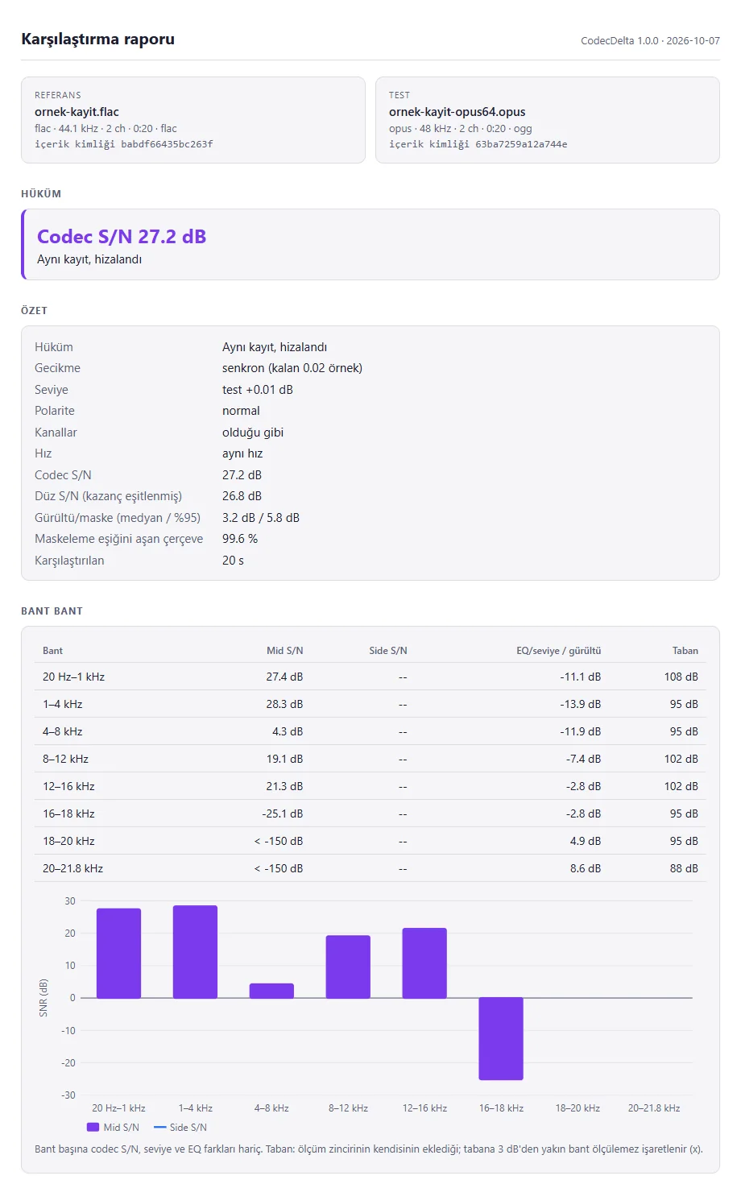Select the "27.4 dB" Mid S/N cell
741x1184 pixels.
click(284, 677)
